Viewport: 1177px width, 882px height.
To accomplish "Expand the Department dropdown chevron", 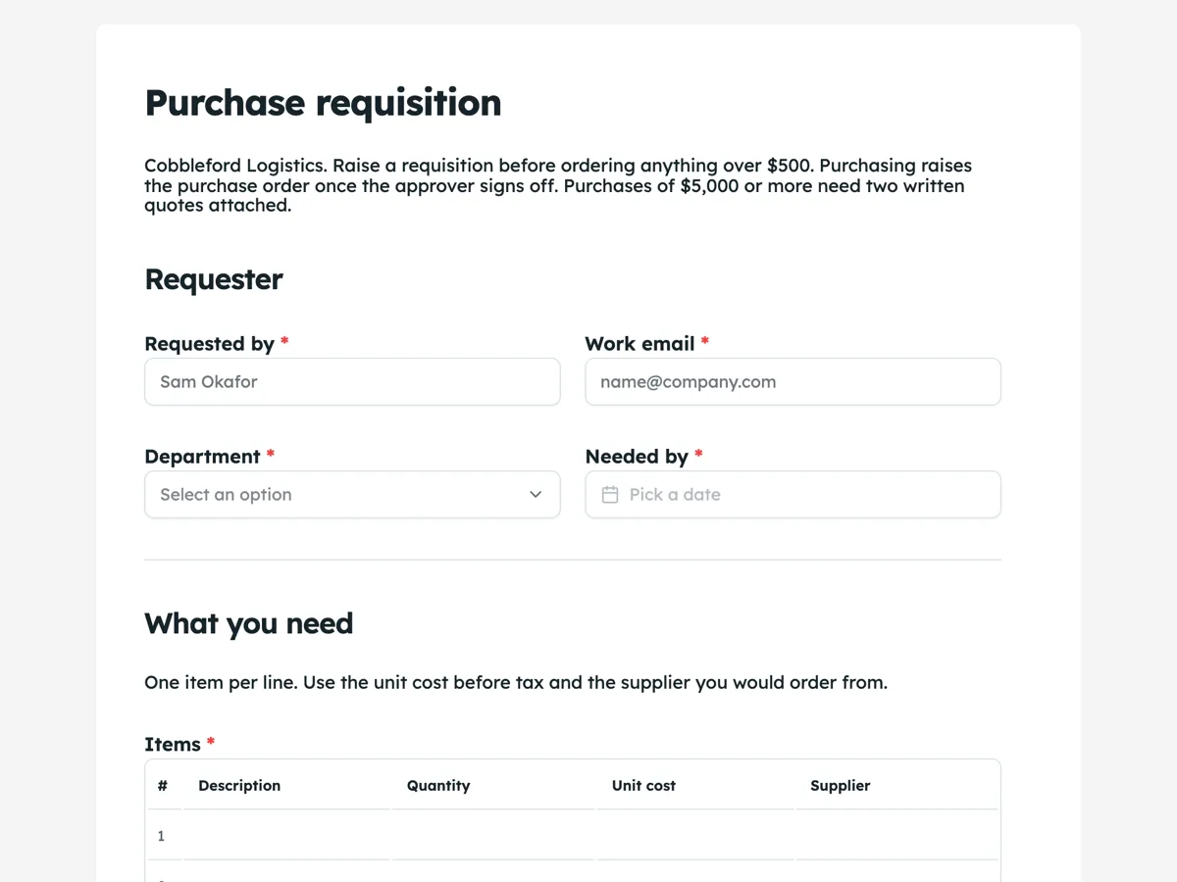I will [536, 495].
